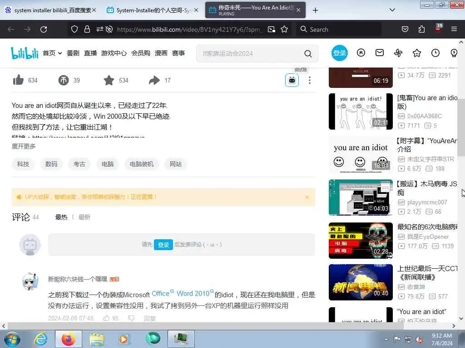Show Firefox tracking protection shield
Image resolution: width=465 pixels, height=348 pixels.
(x=74, y=29)
